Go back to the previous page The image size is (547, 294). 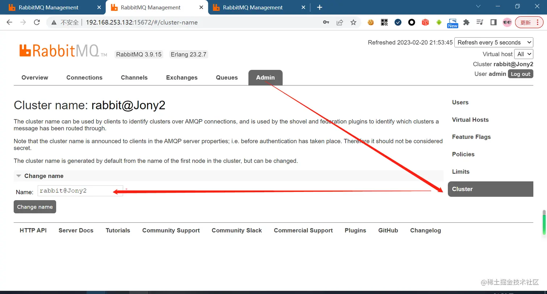[x=9, y=22]
